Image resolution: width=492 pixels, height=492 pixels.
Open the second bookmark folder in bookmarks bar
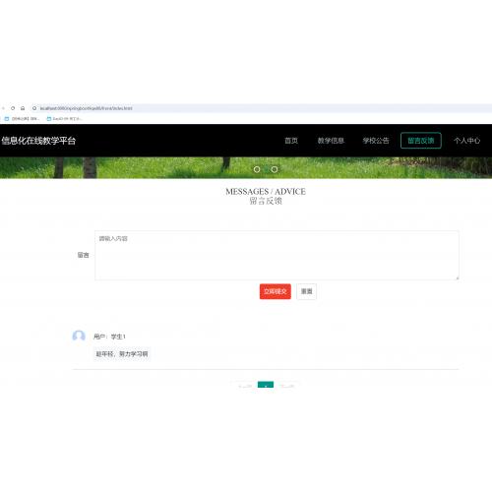point(64,119)
